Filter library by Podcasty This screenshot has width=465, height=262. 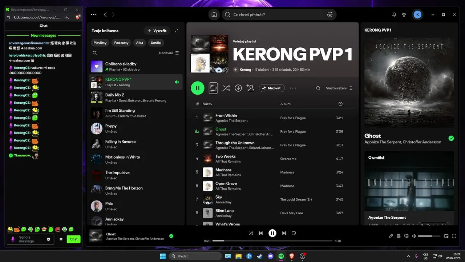click(x=121, y=43)
